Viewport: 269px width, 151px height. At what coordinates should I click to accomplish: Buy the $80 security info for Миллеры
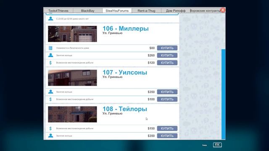pos(167,48)
